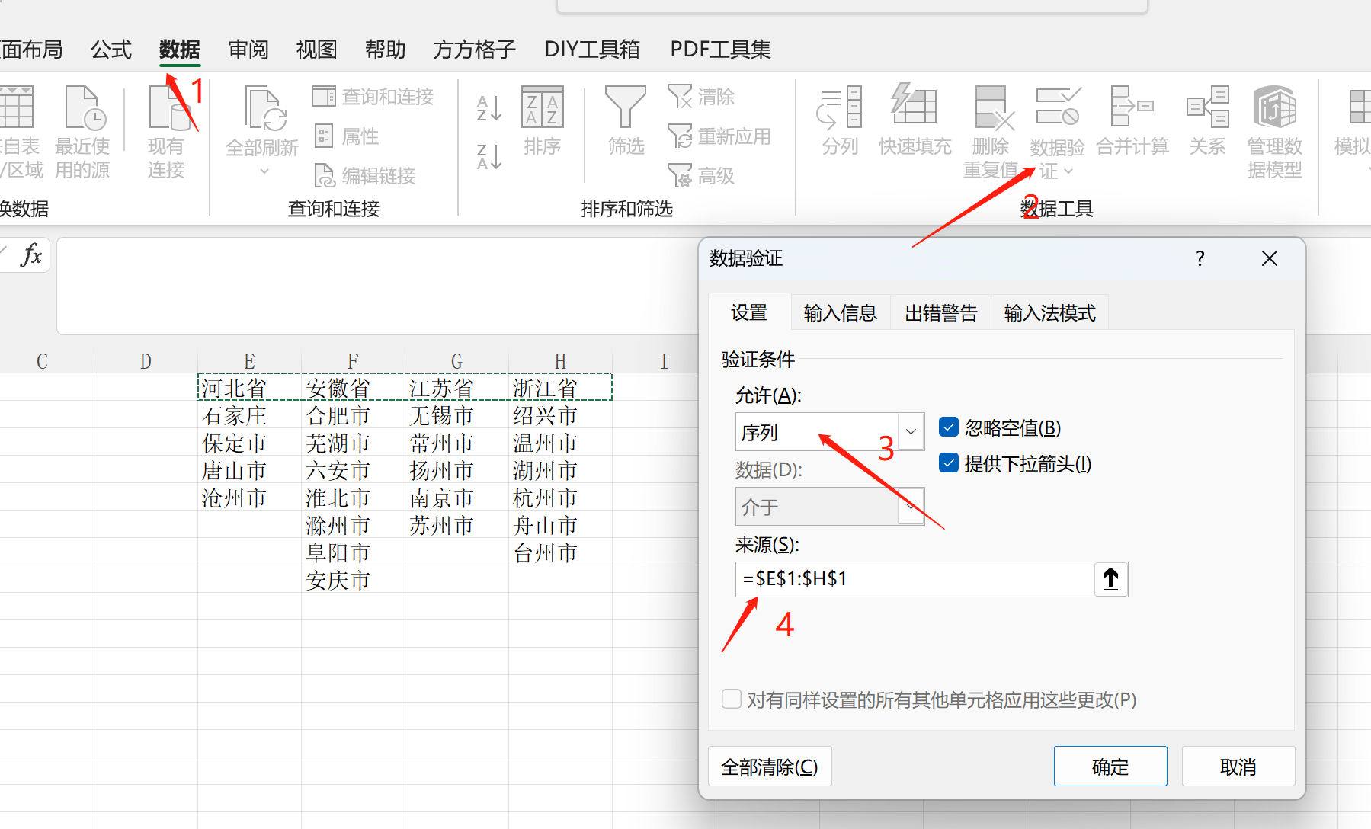Click the Properties (属性) button
Viewport: 1371px width, 829px height.
tap(347, 136)
